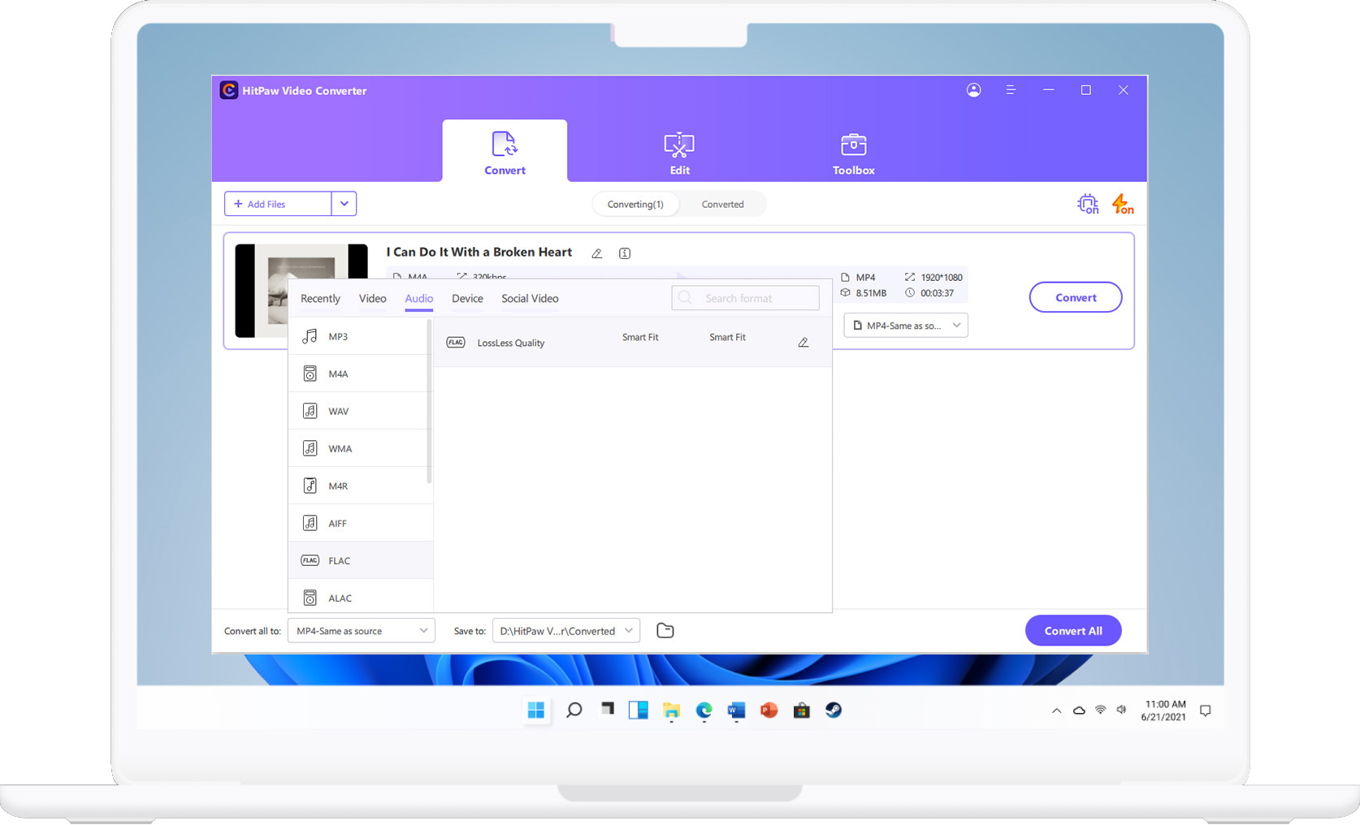Select the Converting(1) tab
Image resolution: width=1360 pixels, height=825 pixels.
coord(635,205)
